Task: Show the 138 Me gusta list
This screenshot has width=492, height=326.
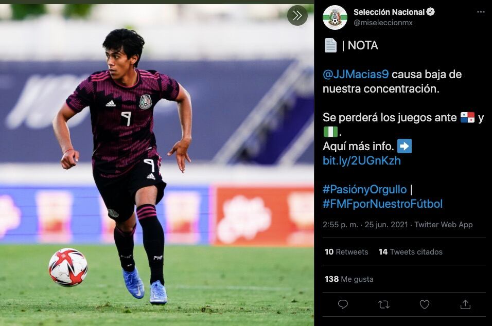Action: [349, 279]
